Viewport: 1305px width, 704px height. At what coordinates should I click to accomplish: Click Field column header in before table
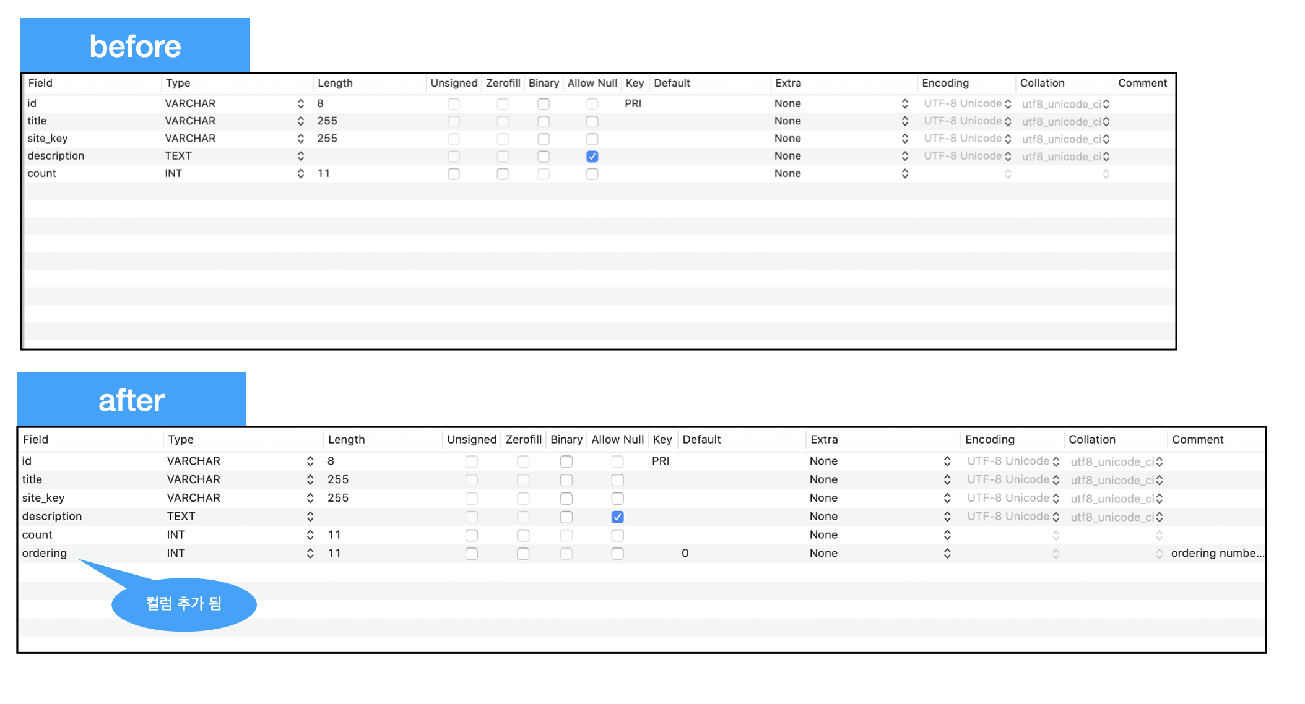click(x=41, y=83)
